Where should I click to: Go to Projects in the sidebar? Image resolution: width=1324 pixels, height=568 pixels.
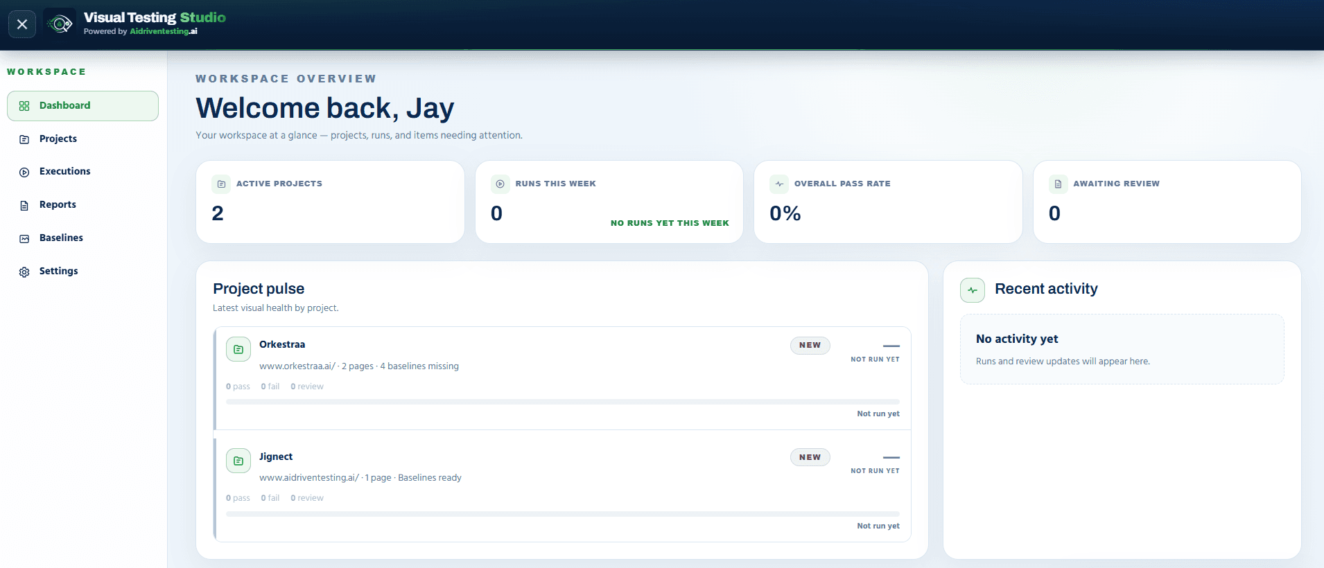pyautogui.click(x=82, y=139)
